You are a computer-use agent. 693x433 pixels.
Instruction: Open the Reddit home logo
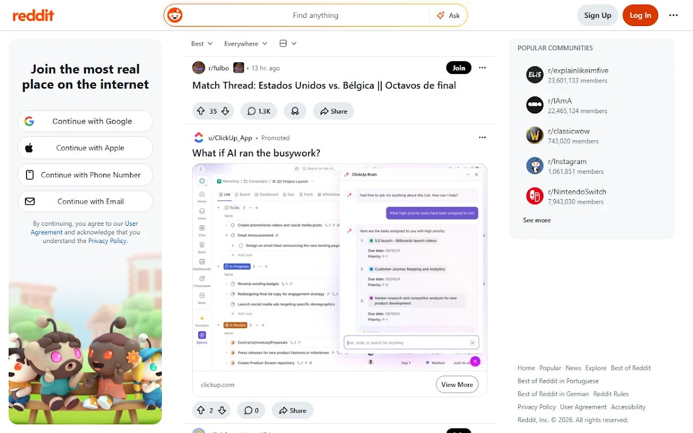coord(33,16)
